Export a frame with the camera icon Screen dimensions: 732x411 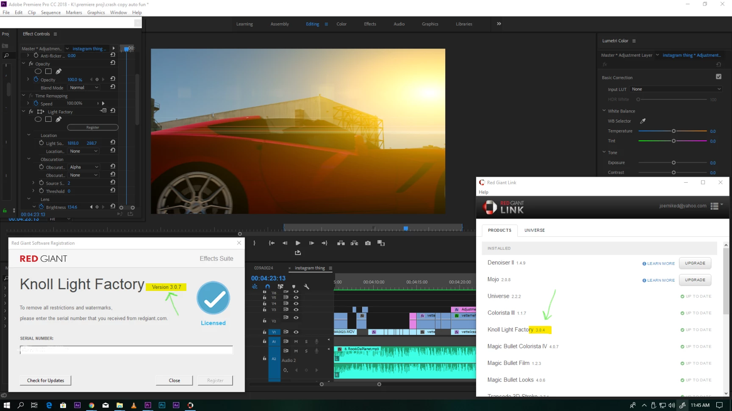tap(368, 243)
